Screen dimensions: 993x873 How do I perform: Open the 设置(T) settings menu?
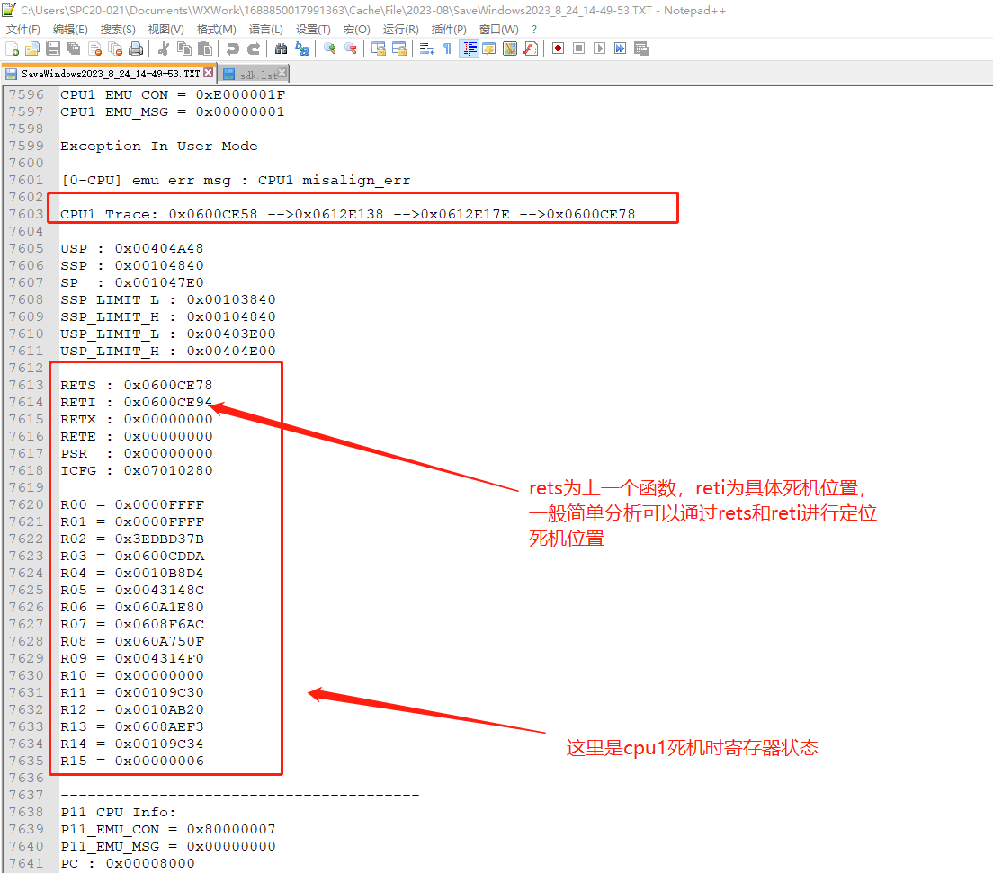click(x=314, y=30)
